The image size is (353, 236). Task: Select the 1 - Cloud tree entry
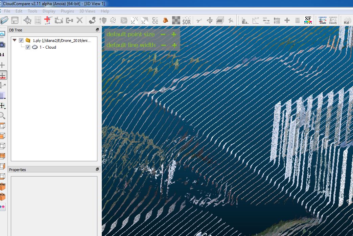[x=48, y=47]
